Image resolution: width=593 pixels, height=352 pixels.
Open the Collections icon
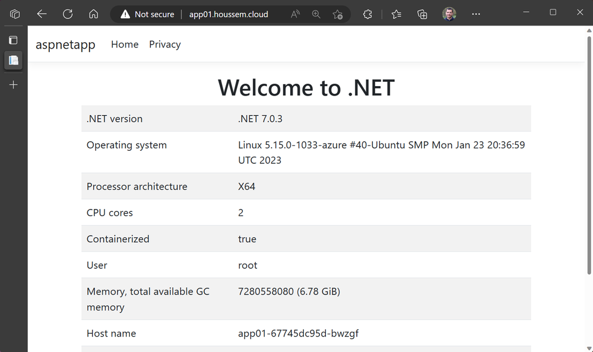click(x=422, y=14)
